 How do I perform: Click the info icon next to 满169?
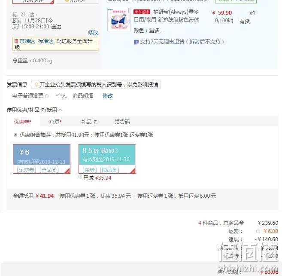pyautogui.click(x=116, y=150)
